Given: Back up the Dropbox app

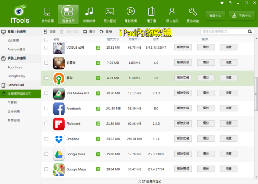Looking at the screenshot, I should (206, 138).
